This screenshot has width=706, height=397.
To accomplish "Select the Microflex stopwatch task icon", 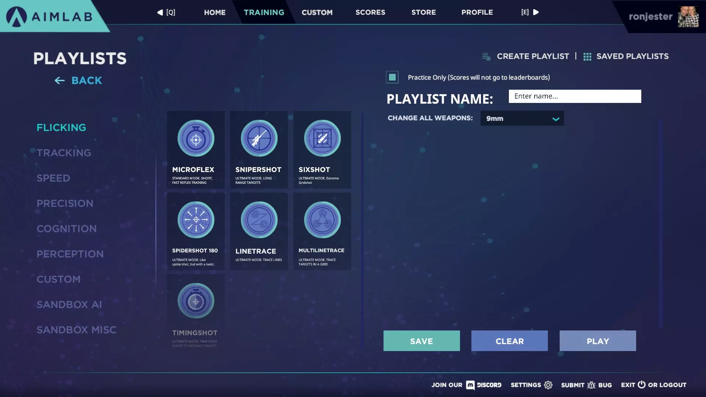I will pyautogui.click(x=196, y=139).
